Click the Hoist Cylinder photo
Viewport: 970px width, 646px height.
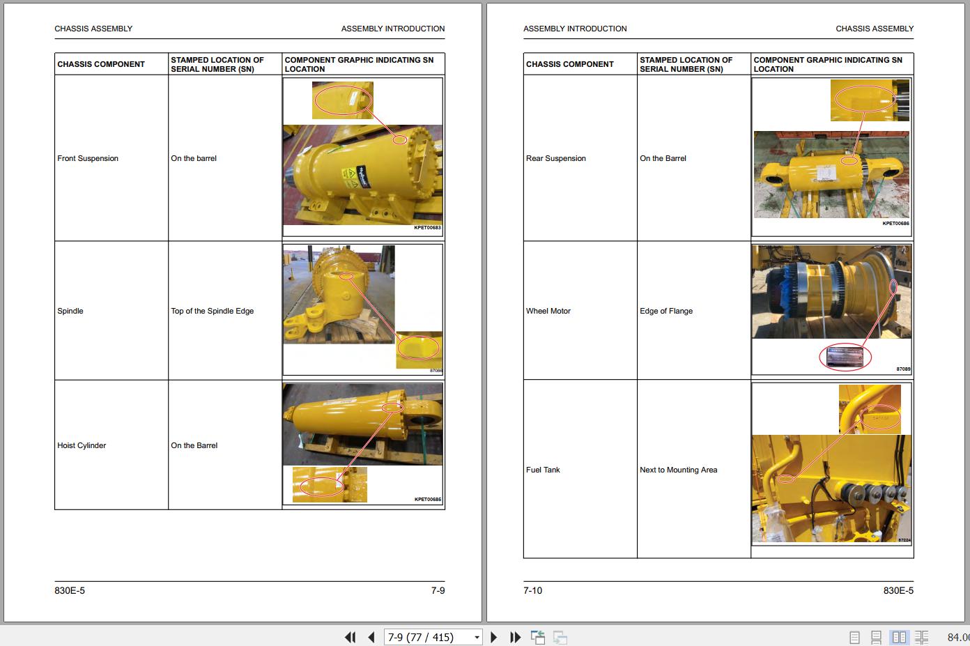click(x=362, y=424)
